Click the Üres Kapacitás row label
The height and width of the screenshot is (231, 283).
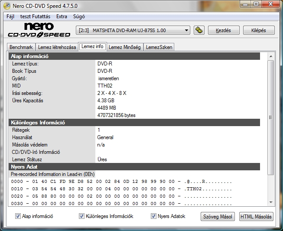(28, 101)
